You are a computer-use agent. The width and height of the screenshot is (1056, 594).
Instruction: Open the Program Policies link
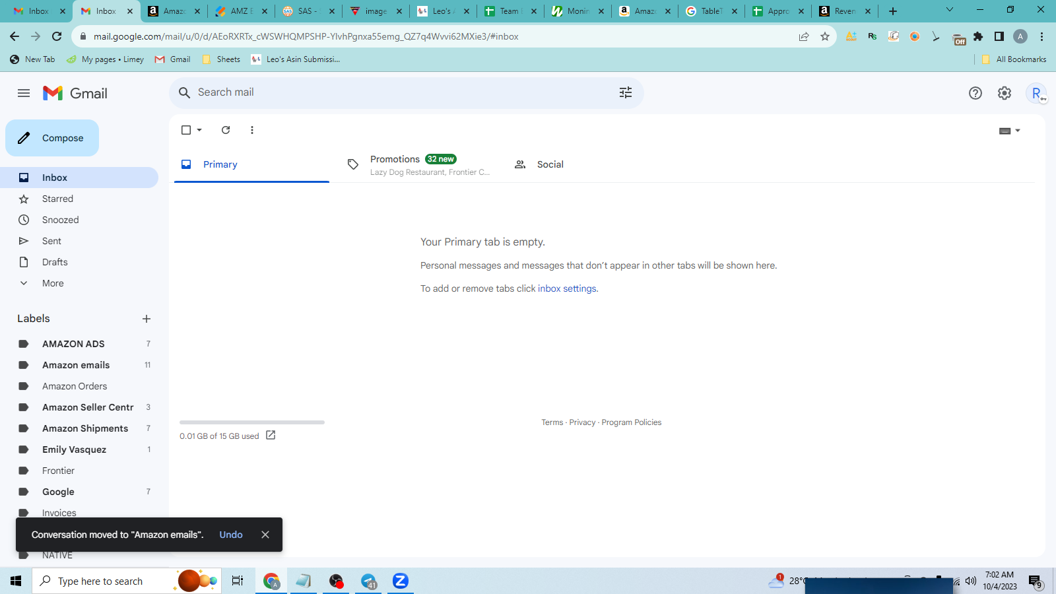point(632,422)
